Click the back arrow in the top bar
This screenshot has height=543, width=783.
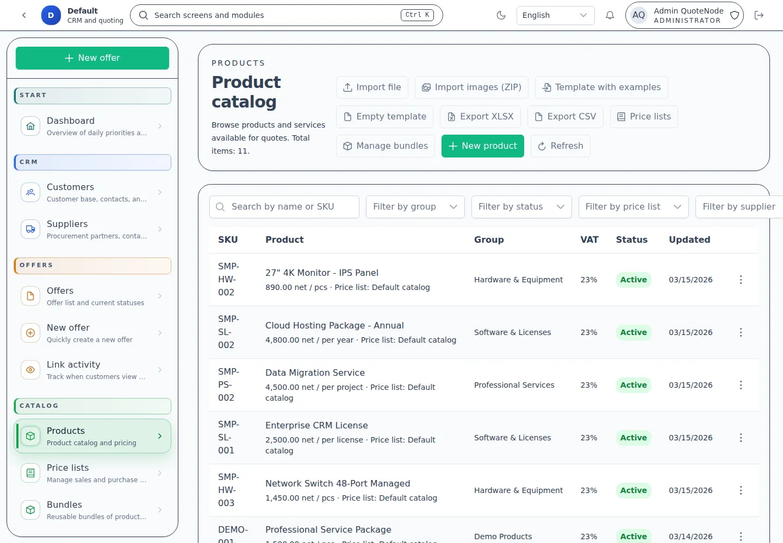tap(24, 15)
